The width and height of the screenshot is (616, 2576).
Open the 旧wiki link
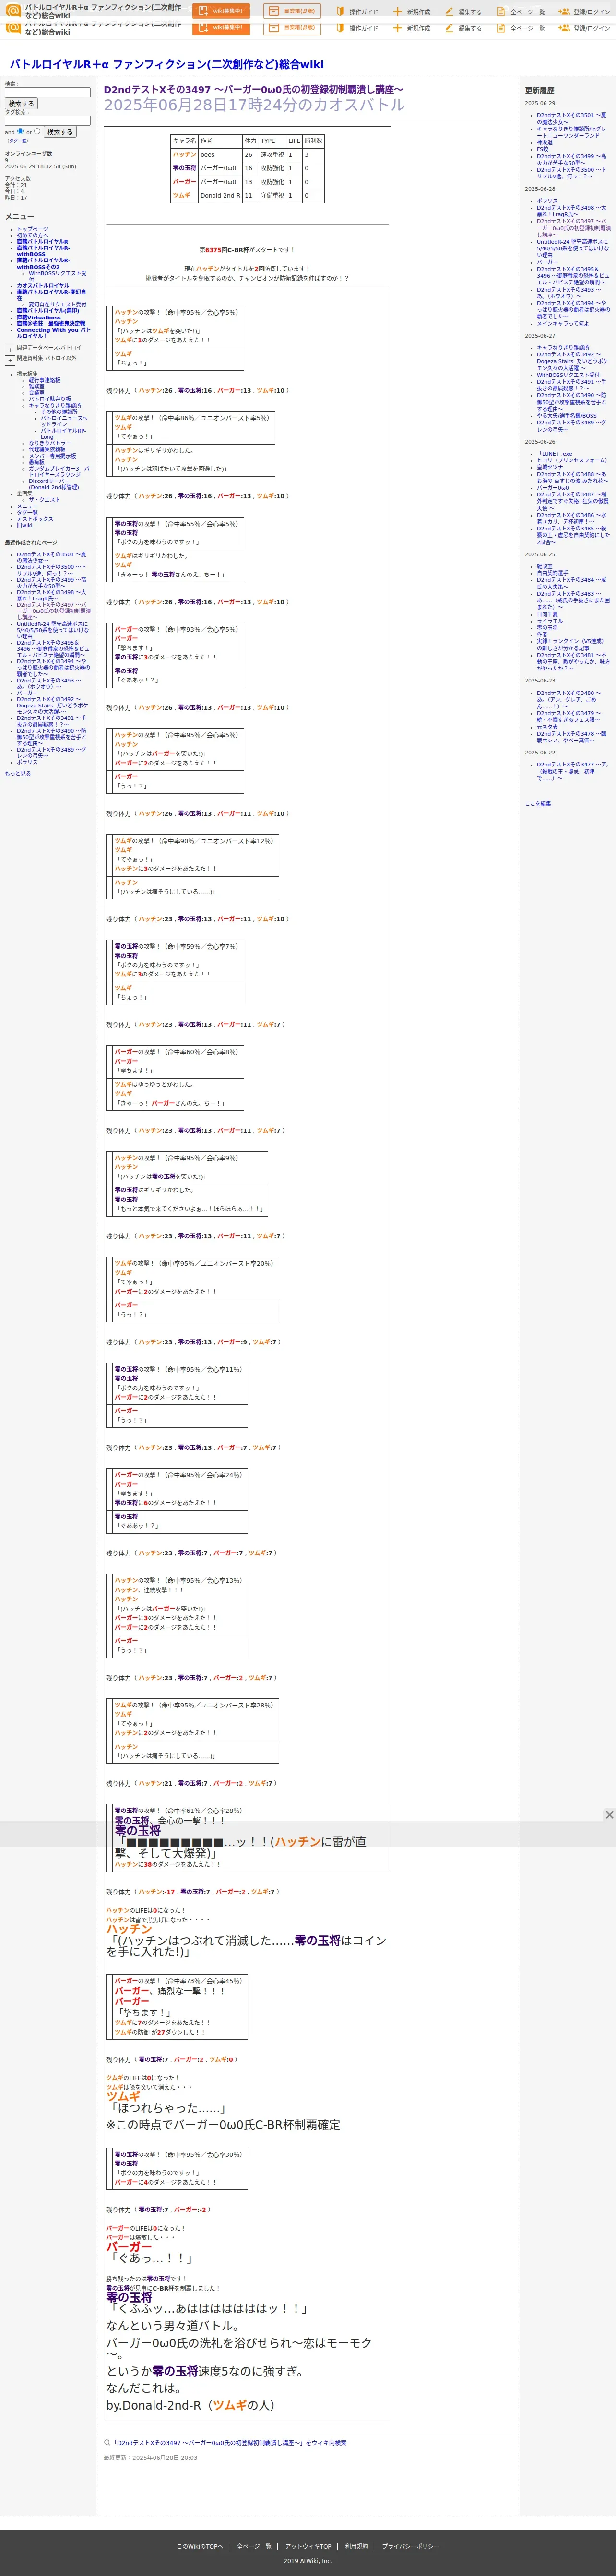click(24, 525)
